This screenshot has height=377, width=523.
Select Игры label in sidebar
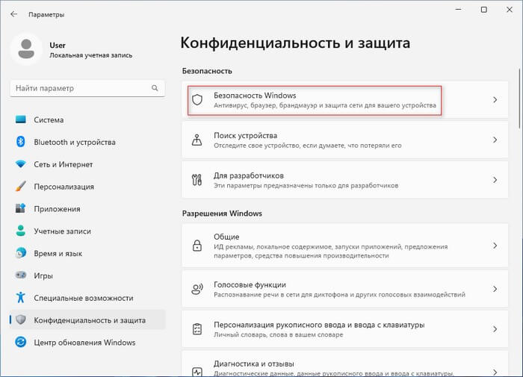43,275
